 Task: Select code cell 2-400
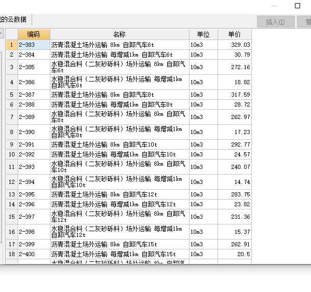34,254
